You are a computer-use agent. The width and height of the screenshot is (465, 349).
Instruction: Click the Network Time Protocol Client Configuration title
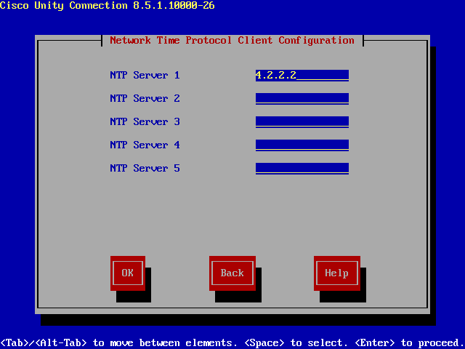(232, 40)
